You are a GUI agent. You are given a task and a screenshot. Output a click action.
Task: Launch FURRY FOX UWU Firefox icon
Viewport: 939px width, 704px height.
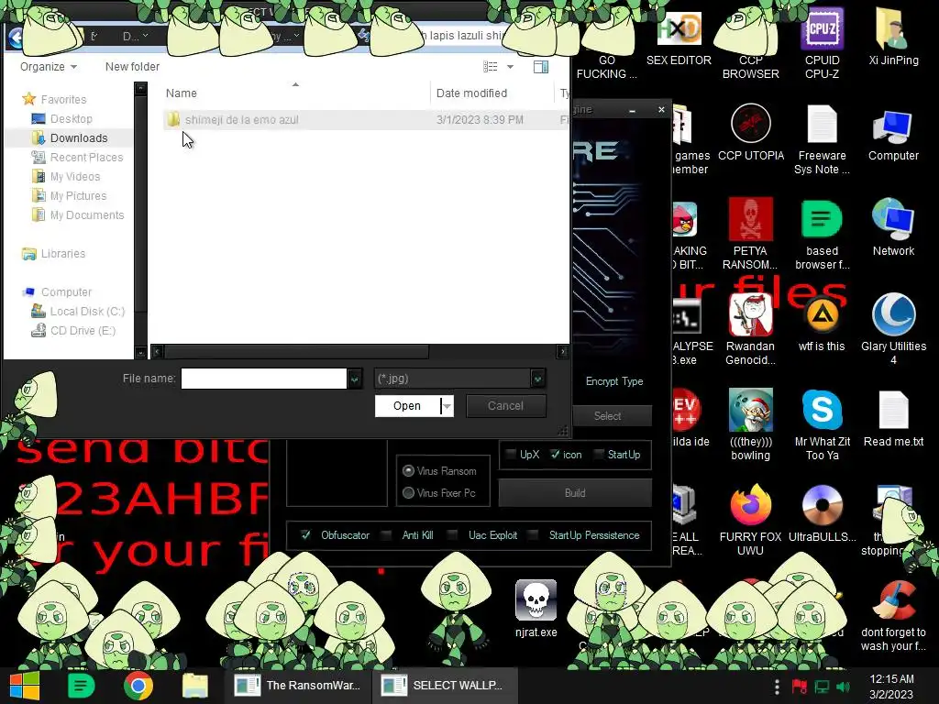click(x=750, y=520)
